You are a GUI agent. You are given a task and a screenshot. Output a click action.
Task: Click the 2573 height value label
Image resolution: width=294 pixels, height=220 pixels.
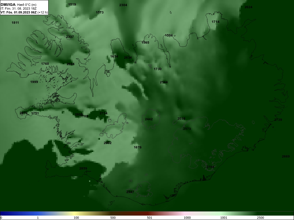click(x=187, y=129)
